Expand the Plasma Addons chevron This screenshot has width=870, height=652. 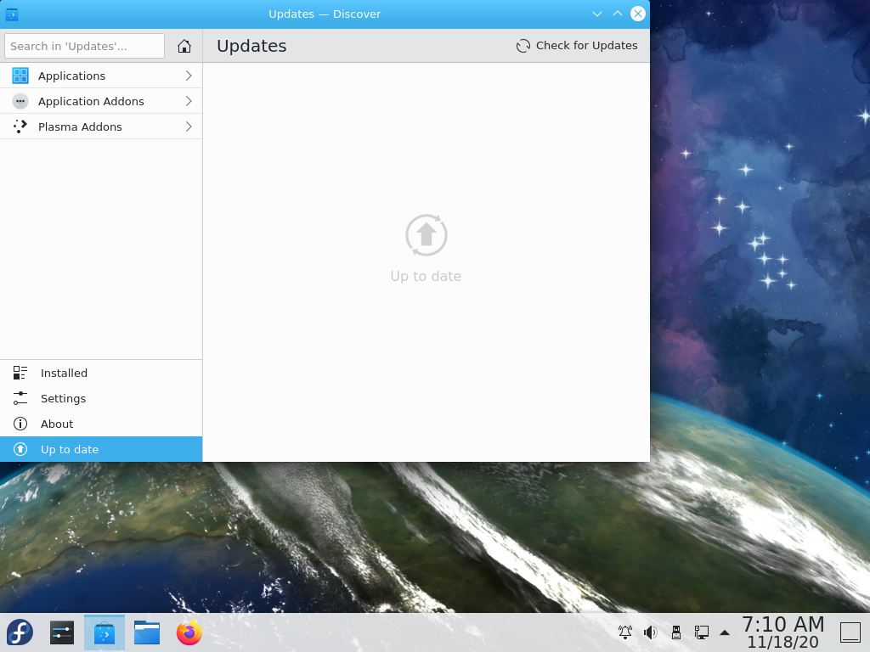[189, 127]
